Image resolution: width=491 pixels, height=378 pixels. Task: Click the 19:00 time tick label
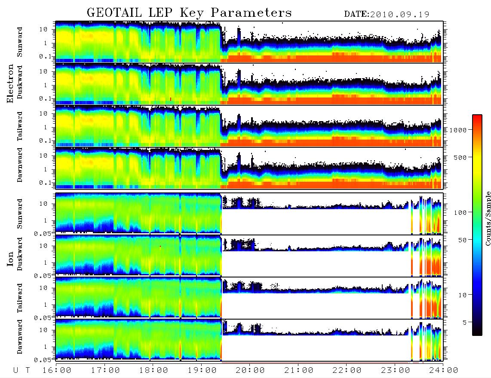(202, 371)
